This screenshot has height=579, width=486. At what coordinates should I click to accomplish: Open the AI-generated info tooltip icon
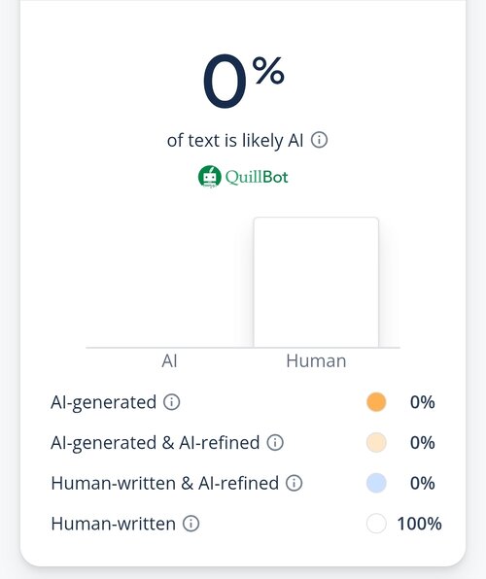click(x=172, y=402)
